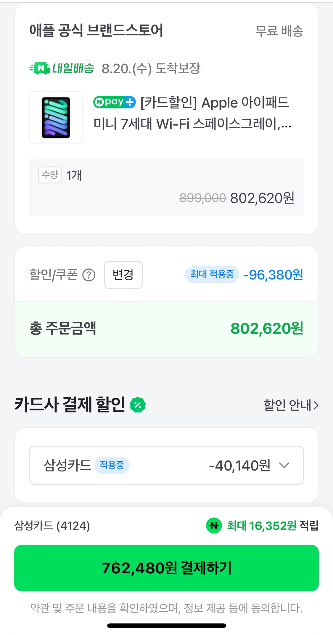The width and height of the screenshot is (333, 635).
Task: Tap the 수량 quantity label tag
Action: click(50, 175)
